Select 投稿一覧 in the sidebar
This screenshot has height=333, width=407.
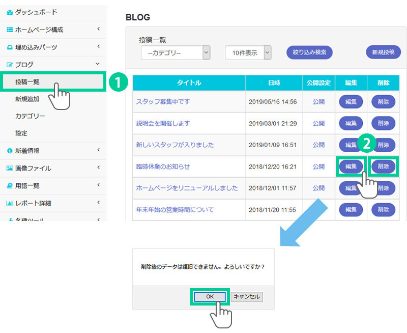click(27, 81)
